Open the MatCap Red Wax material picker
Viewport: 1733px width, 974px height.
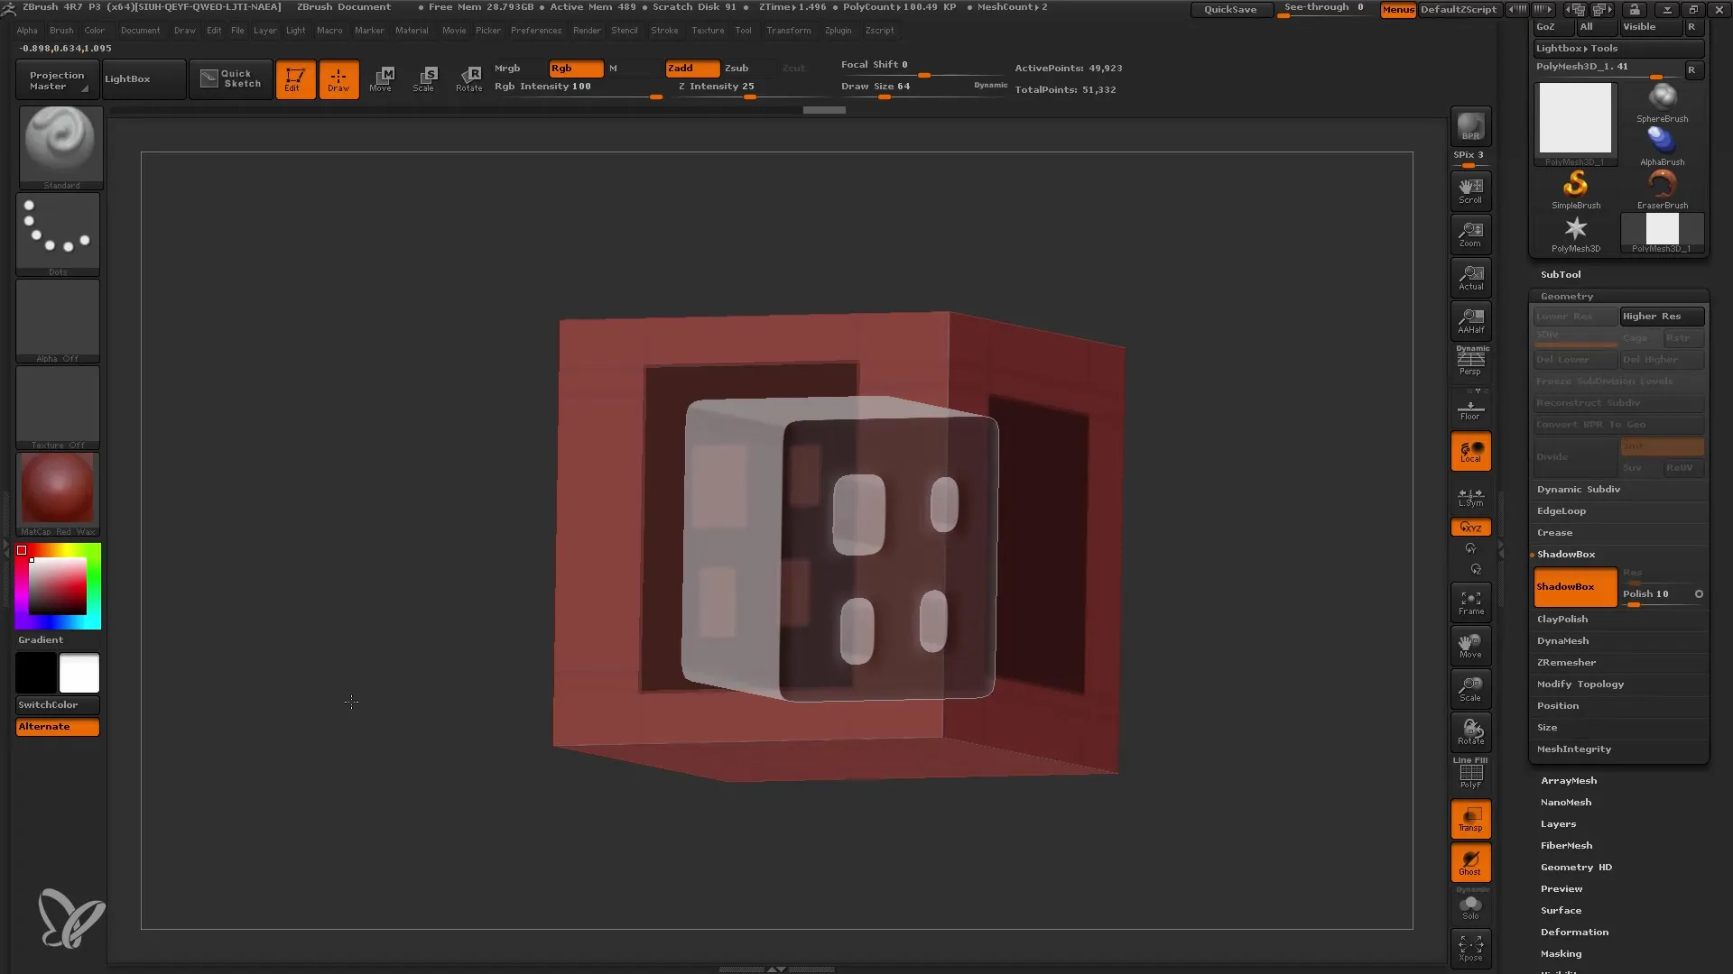point(58,493)
